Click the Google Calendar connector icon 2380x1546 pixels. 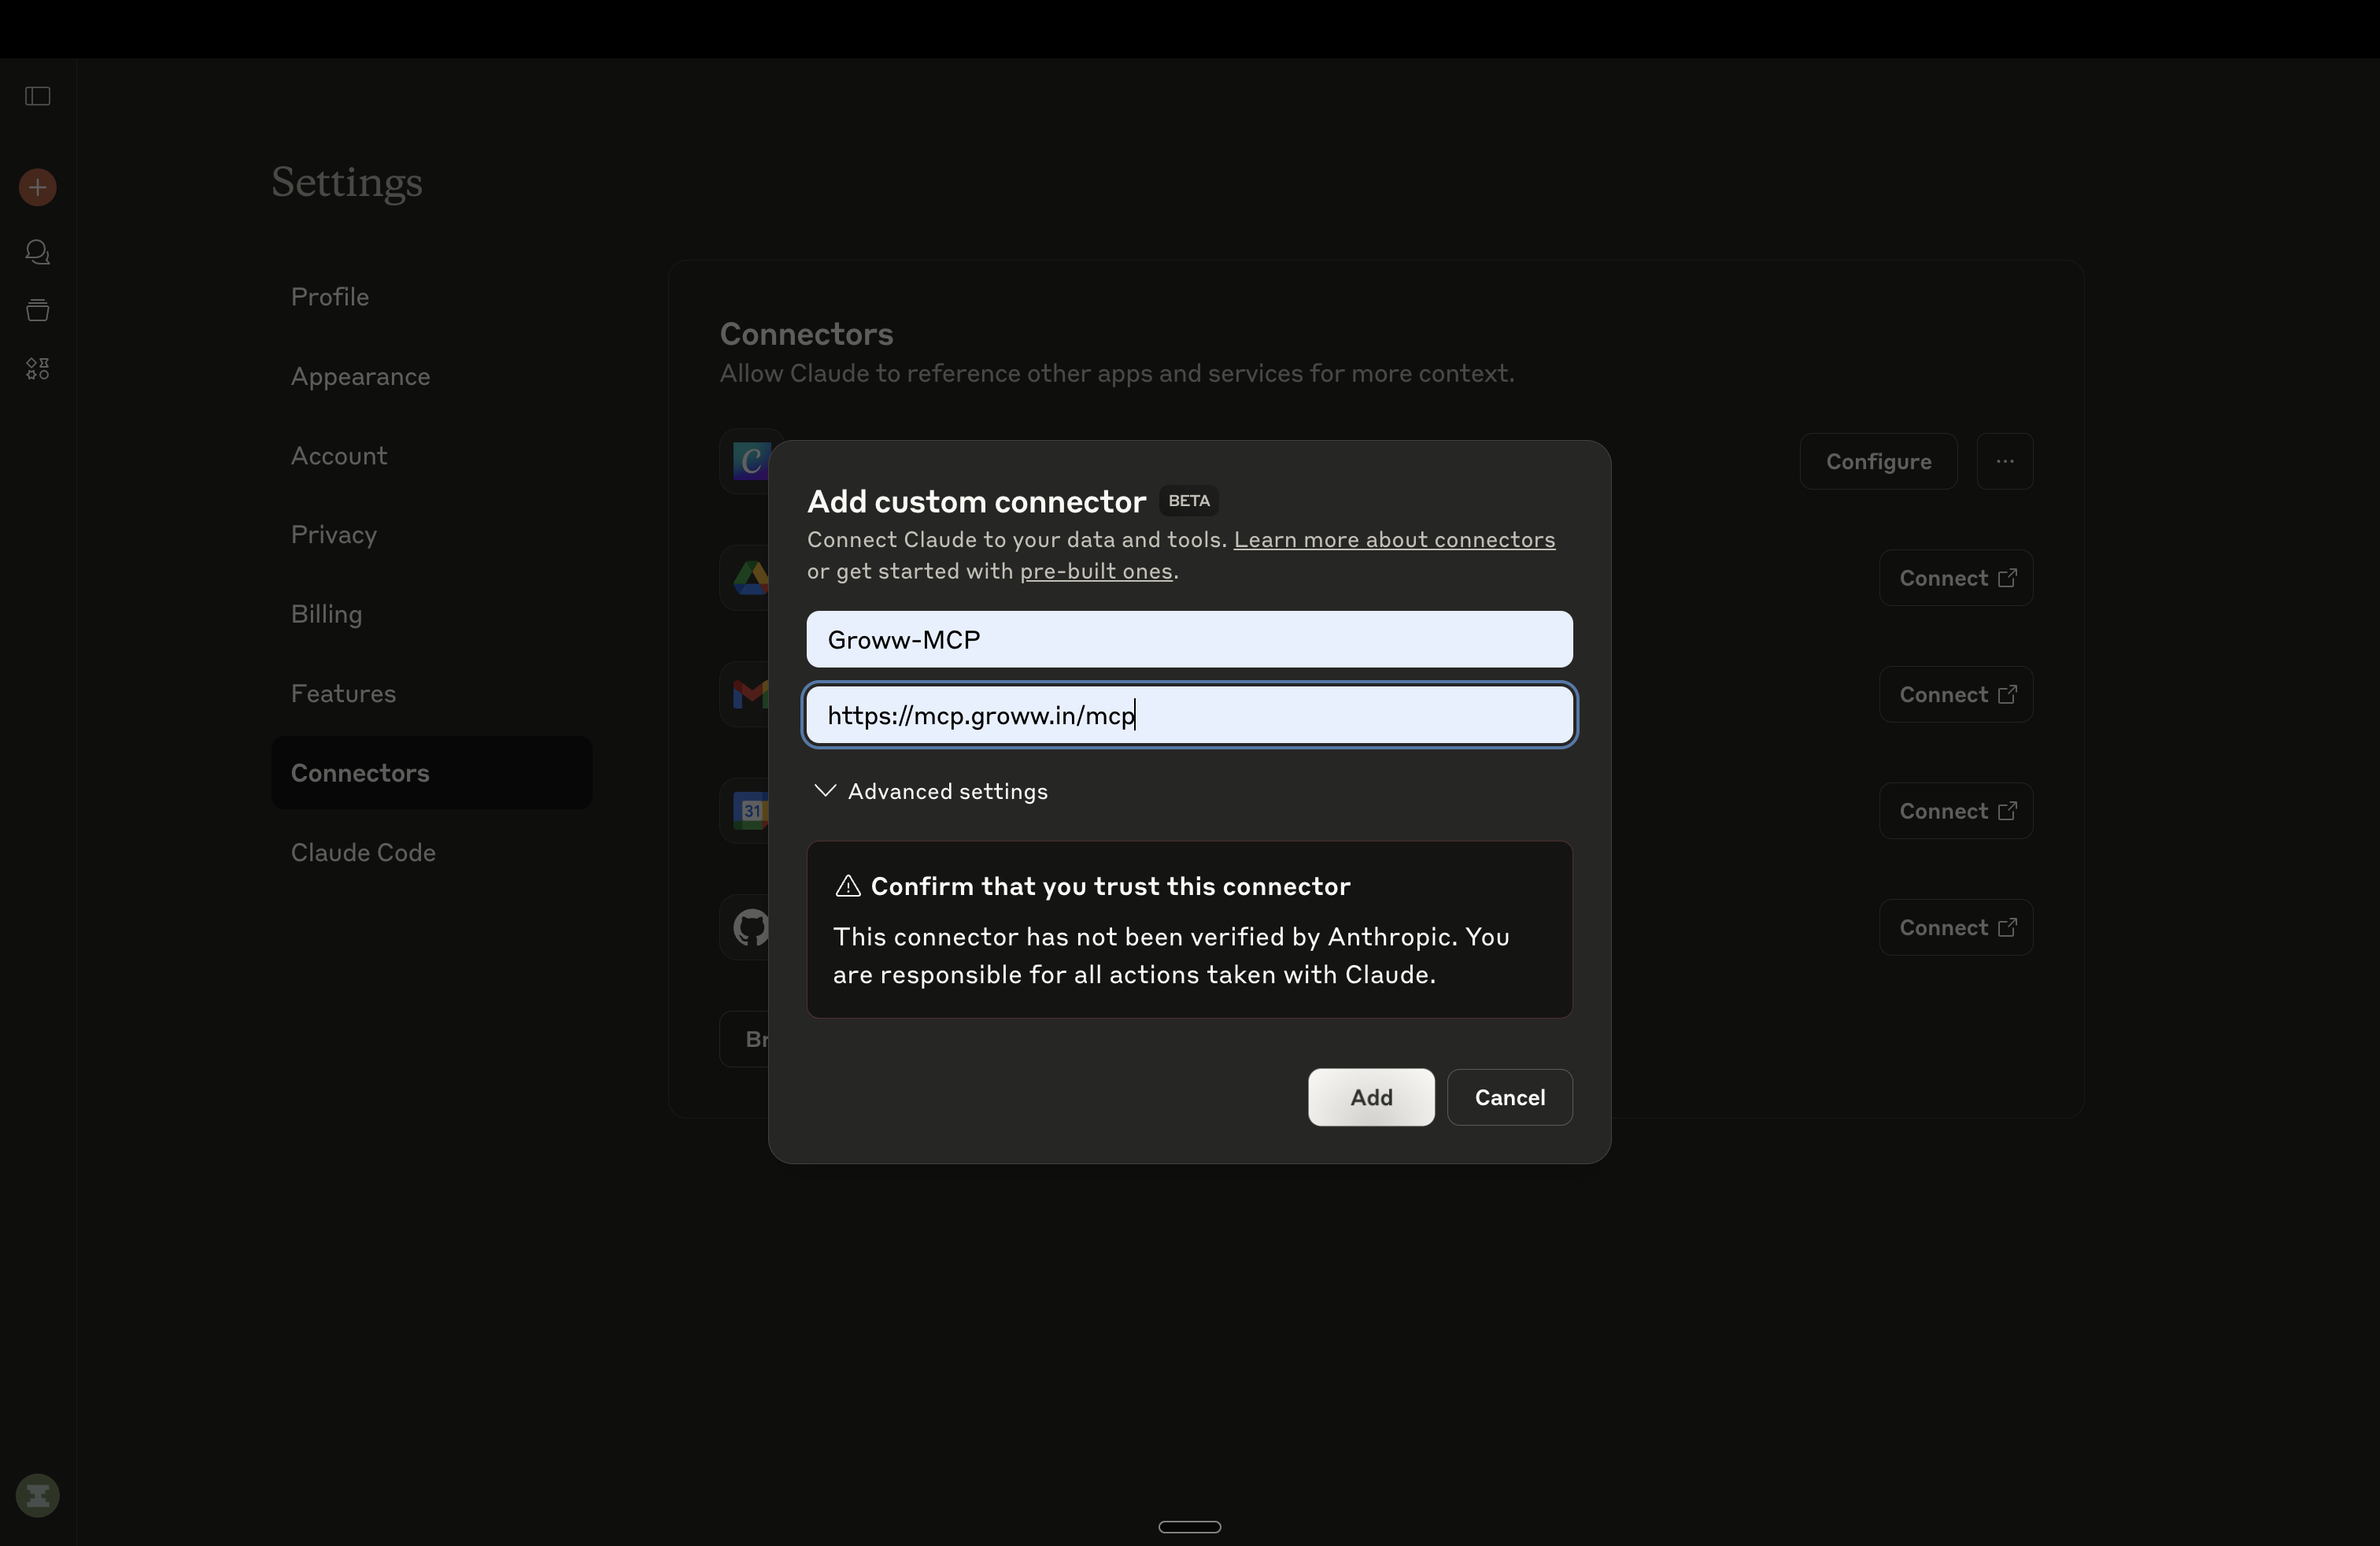click(750, 811)
